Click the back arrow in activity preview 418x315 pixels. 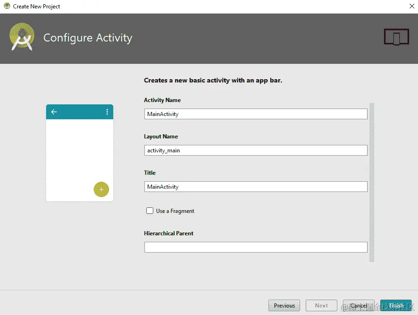point(54,112)
